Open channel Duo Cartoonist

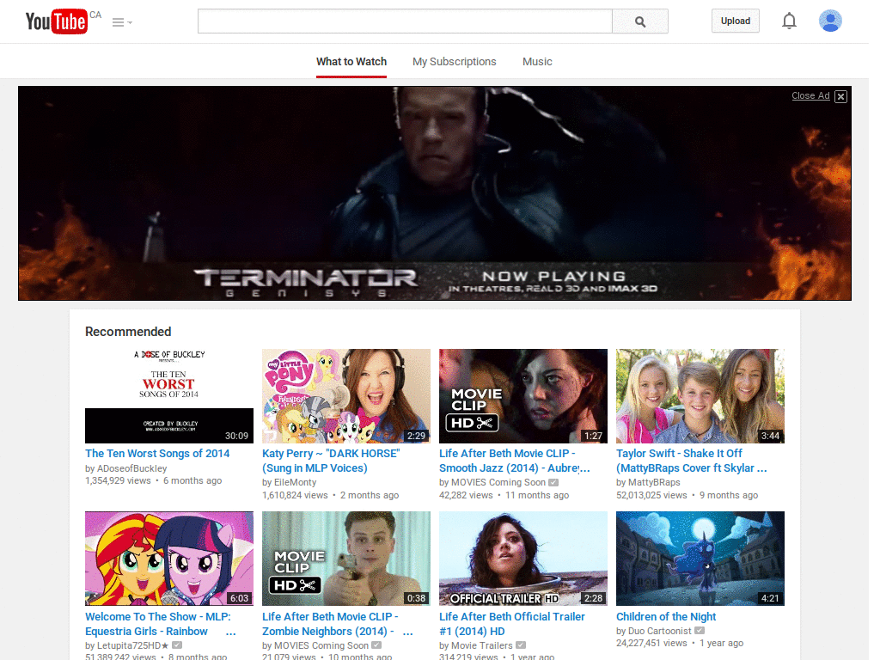click(659, 632)
